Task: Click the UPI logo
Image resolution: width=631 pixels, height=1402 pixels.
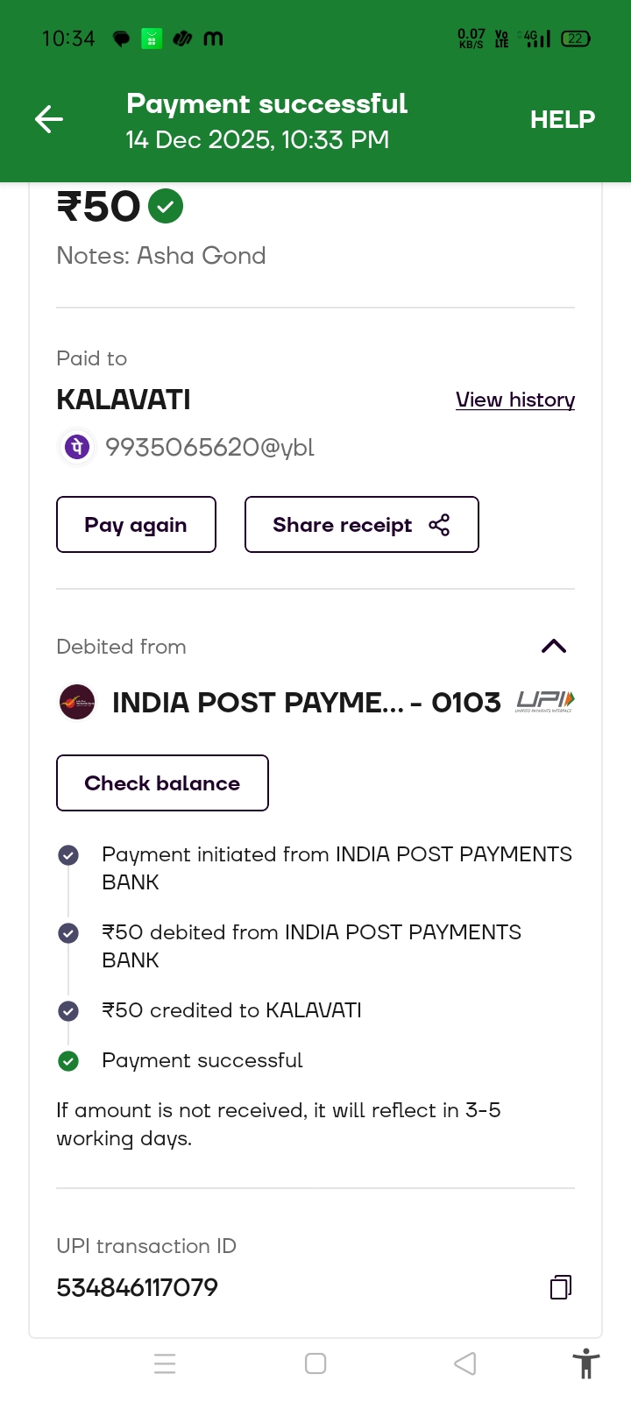Action: tap(545, 701)
